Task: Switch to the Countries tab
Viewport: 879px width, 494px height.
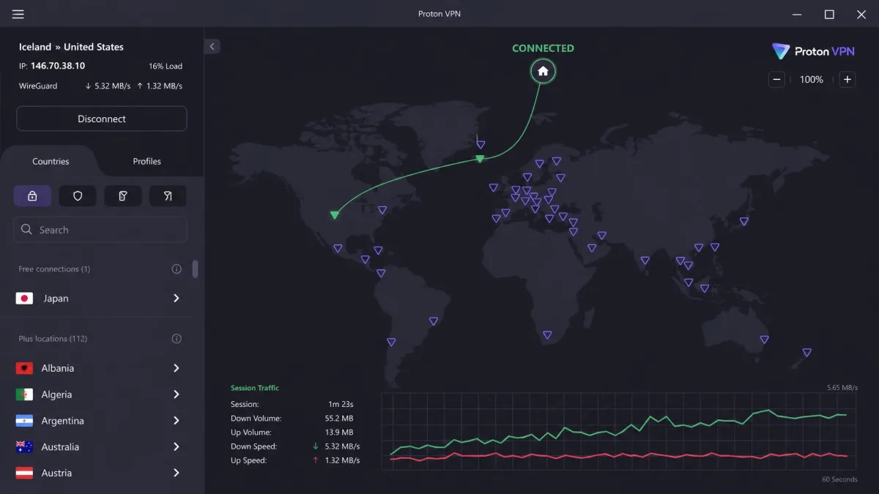Action: (x=51, y=161)
